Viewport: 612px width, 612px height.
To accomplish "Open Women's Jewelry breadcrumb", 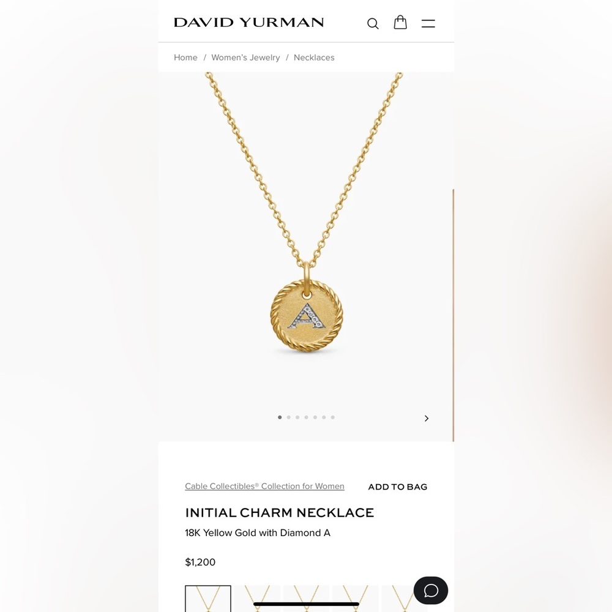I will (245, 58).
